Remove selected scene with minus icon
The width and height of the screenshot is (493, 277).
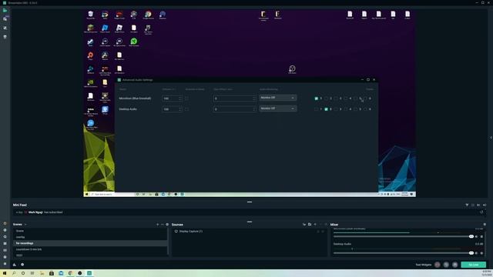[x=163, y=224]
